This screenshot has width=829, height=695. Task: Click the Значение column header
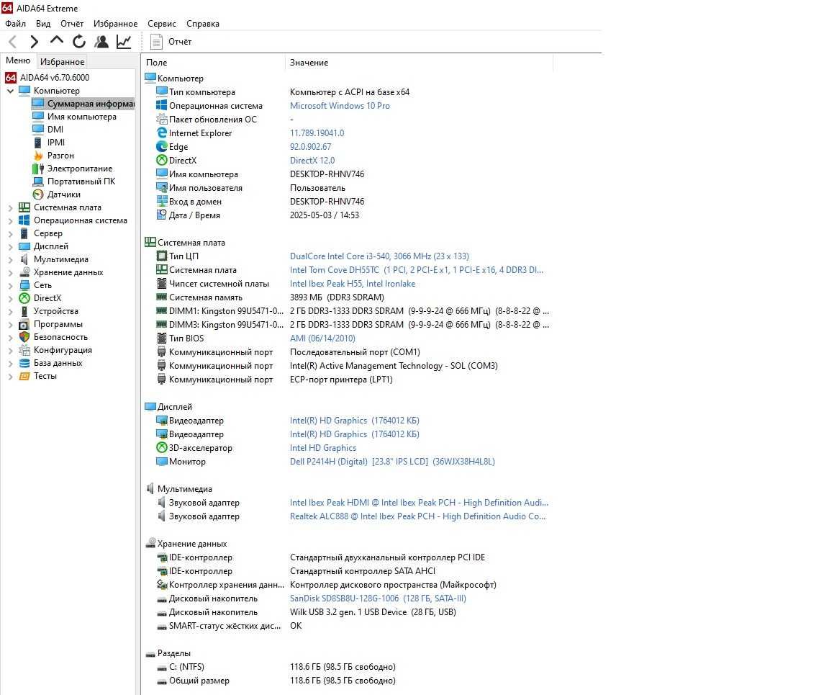[419, 63]
